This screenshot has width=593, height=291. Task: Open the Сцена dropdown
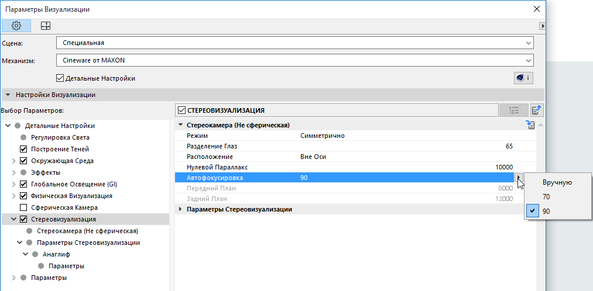(295, 43)
